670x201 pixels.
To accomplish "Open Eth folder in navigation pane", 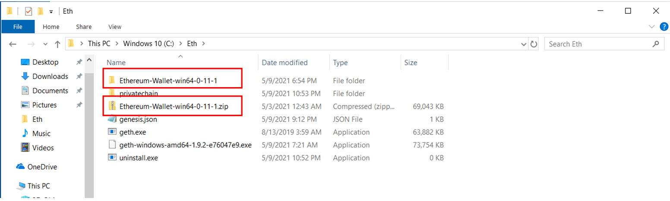I will coord(37,119).
